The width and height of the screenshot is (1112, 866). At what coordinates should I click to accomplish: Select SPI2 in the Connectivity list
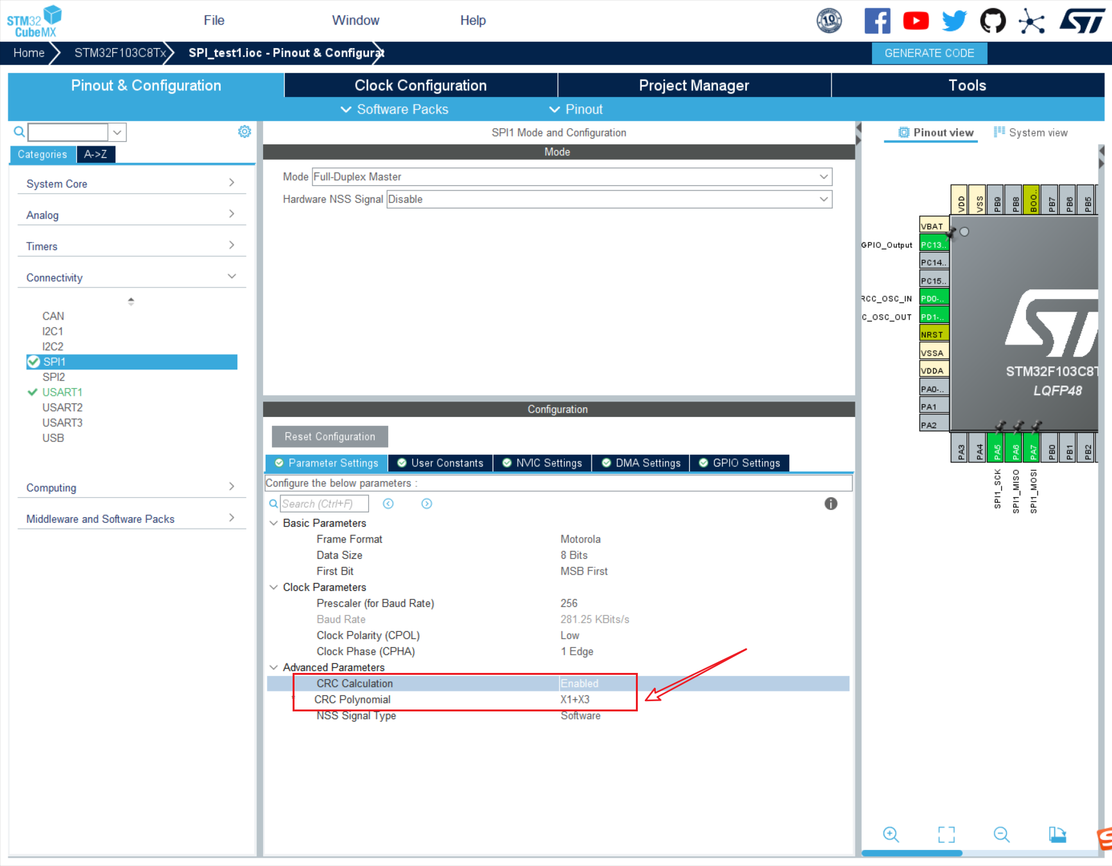click(x=54, y=377)
